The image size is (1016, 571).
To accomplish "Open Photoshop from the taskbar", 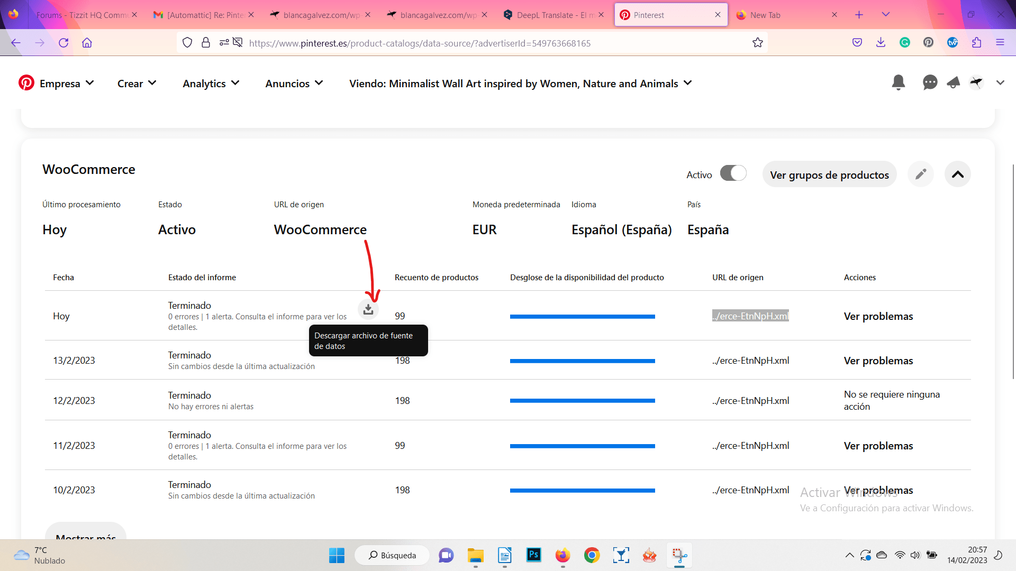I will point(533,555).
